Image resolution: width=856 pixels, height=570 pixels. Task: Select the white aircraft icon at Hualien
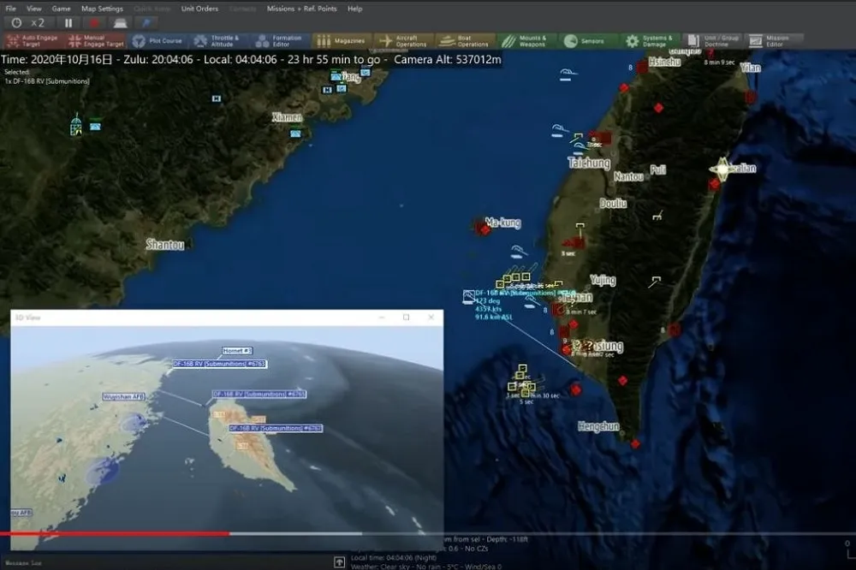[x=722, y=169]
